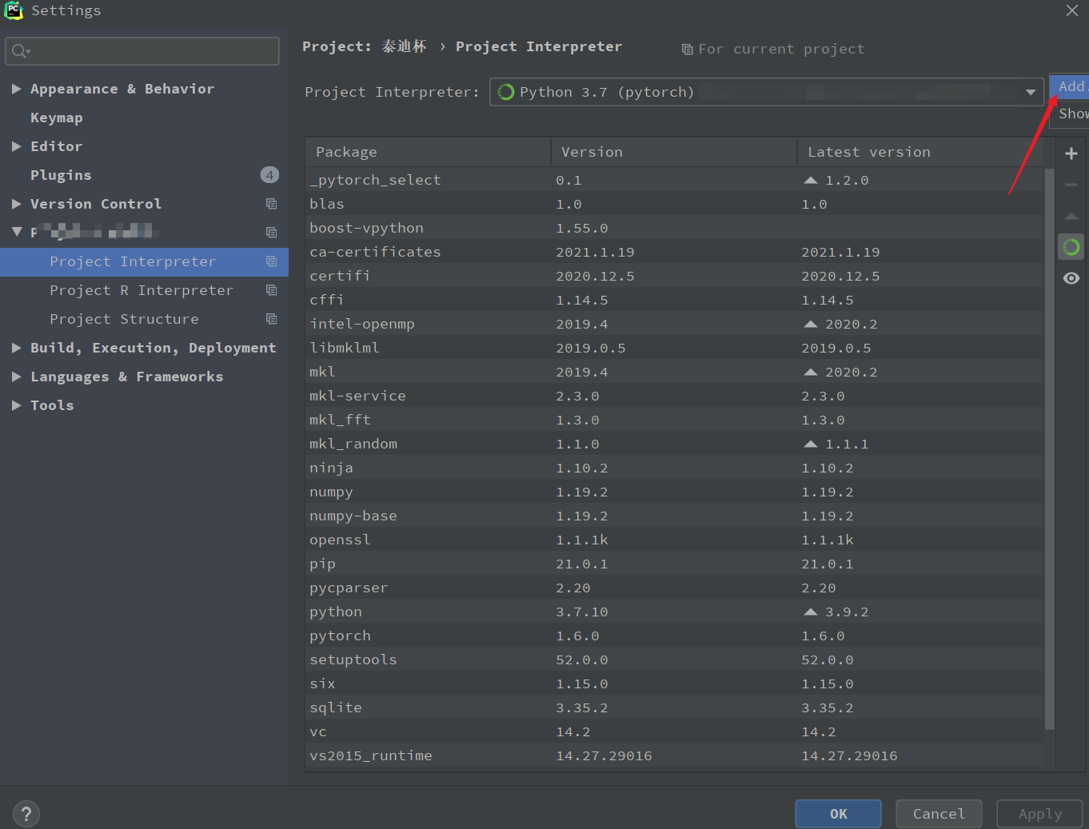The image size is (1089, 829).
Task: Click copy icon beside Project R Interpreter
Action: coord(272,290)
